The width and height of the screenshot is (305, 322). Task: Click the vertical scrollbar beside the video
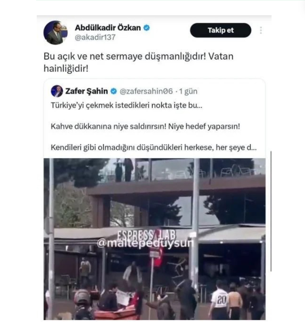(271, 211)
